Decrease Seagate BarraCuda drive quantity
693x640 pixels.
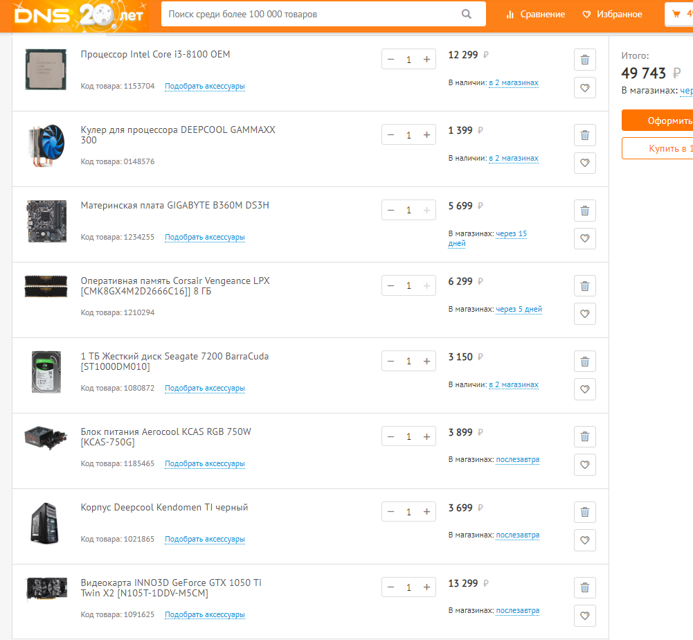click(390, 362)
